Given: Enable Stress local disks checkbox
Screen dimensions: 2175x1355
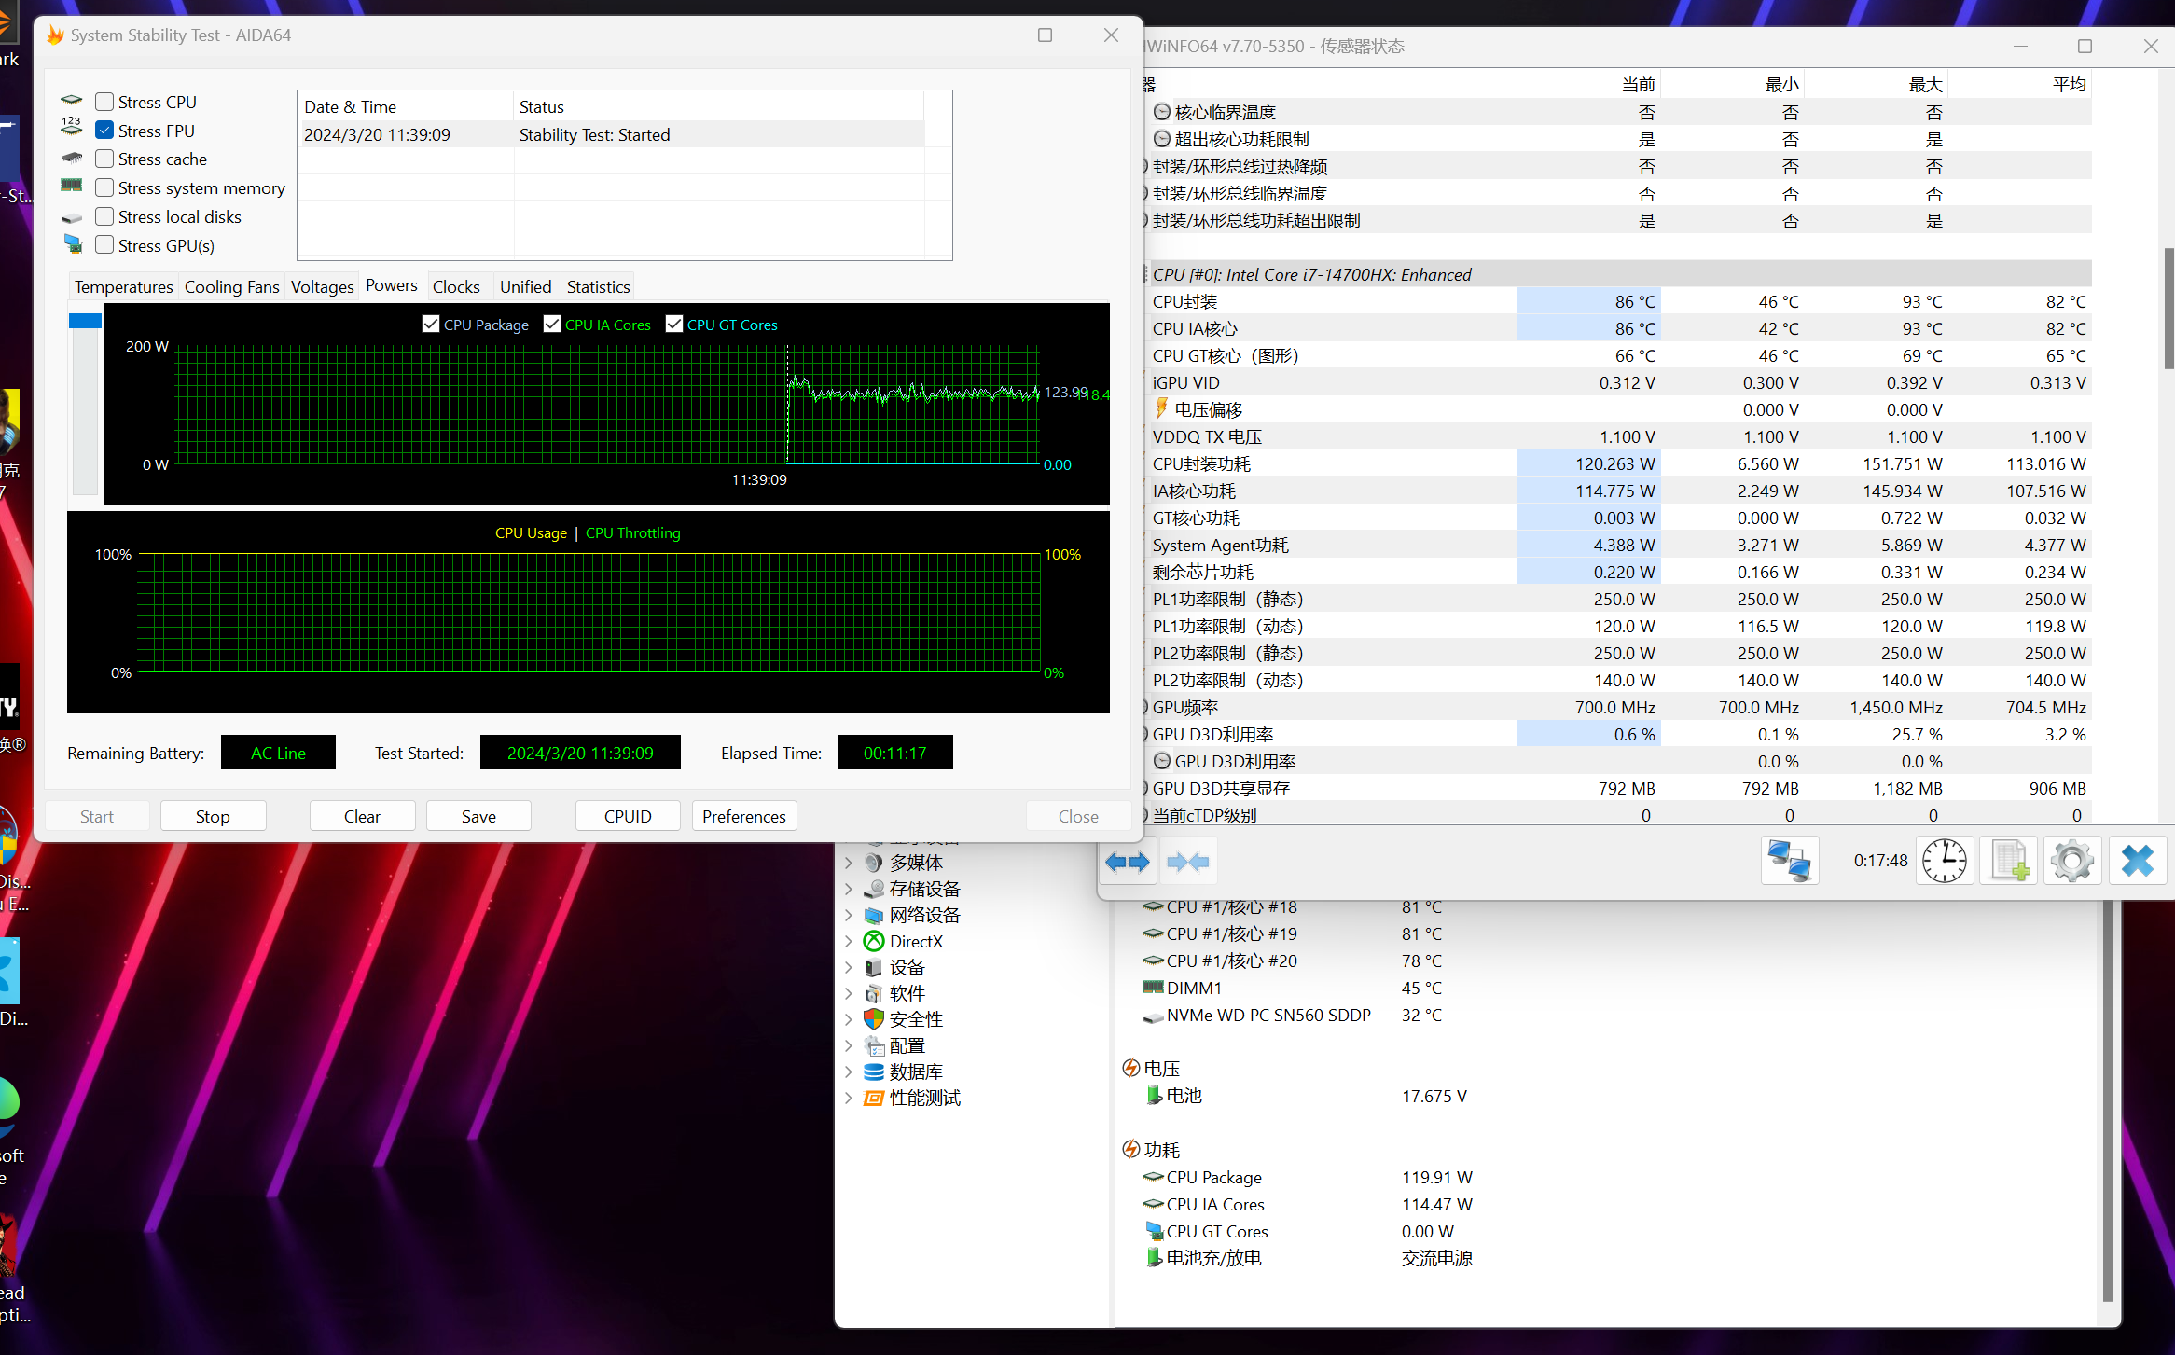Looking at the screenshot, I should [104, 216].
